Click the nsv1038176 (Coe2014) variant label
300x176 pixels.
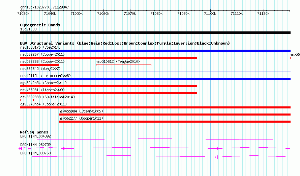coord(40,47)
